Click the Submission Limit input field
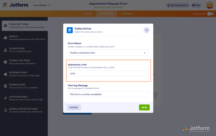Viewport: 216px width, 136px height. coord(108,74)
